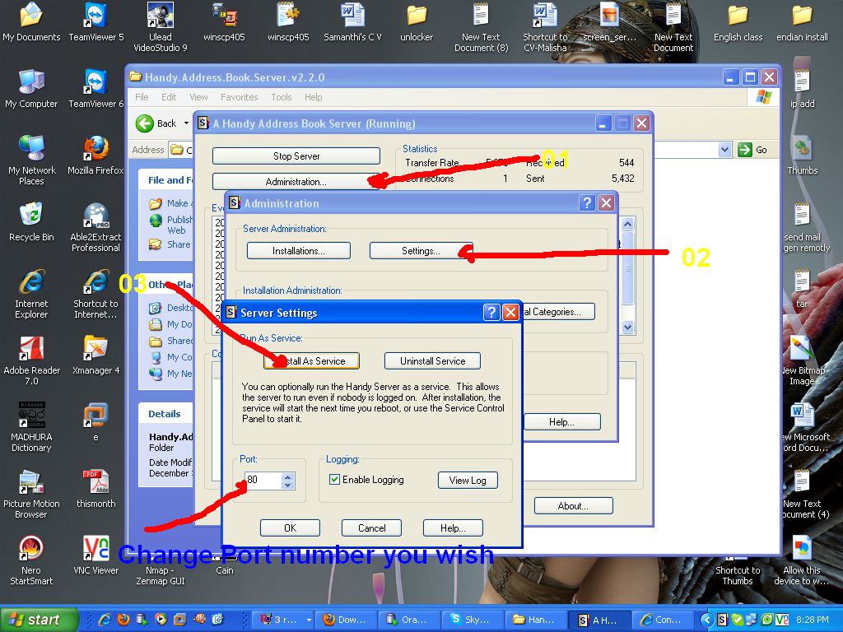Screen dimensions: 843x632
Task: Open View menu in Explorer window
Action: point(198,97)
